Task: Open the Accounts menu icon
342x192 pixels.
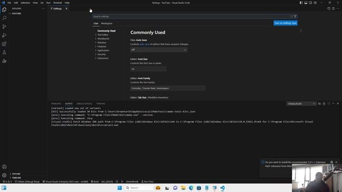Action: click(4, 167)
